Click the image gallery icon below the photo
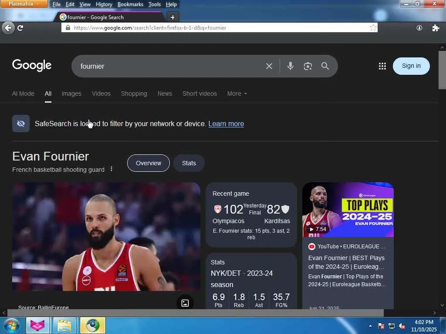Image resolution: width=446 pixels, height=334 pixels. click(x=185, y=303)
